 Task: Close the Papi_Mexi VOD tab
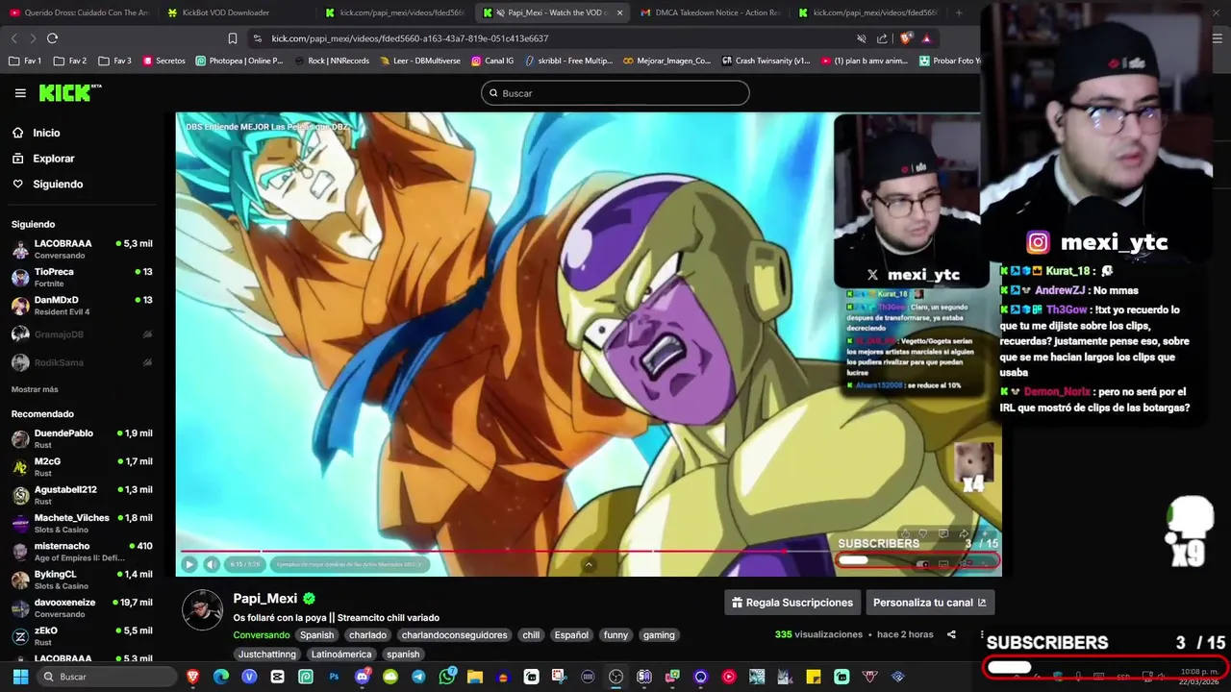(x=619, y=12)
